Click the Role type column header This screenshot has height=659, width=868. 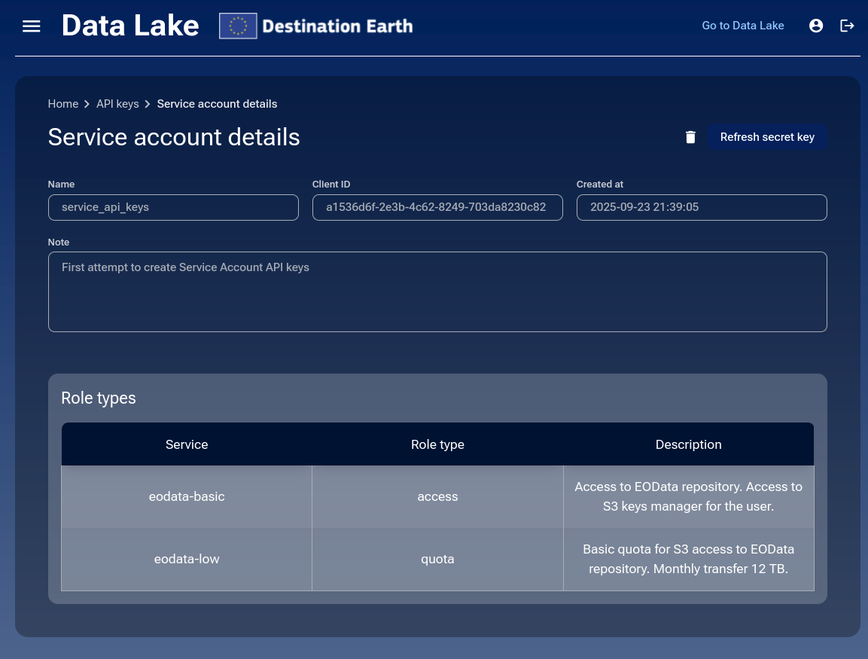tap(437, 444)
